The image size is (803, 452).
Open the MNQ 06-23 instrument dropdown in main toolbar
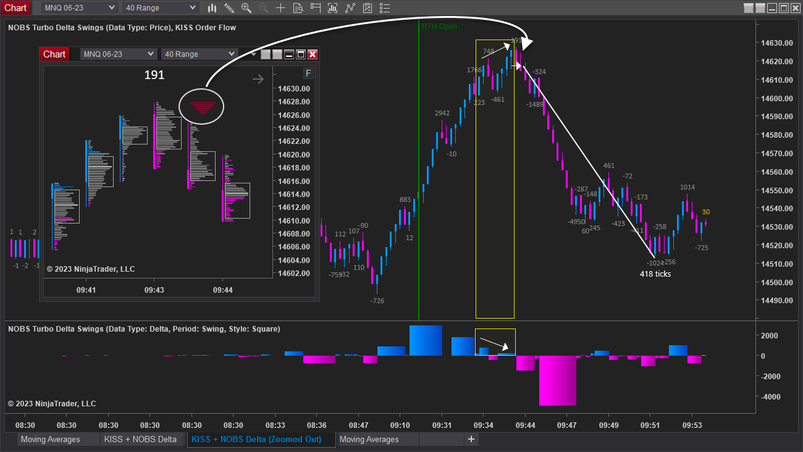pos(80,8)
